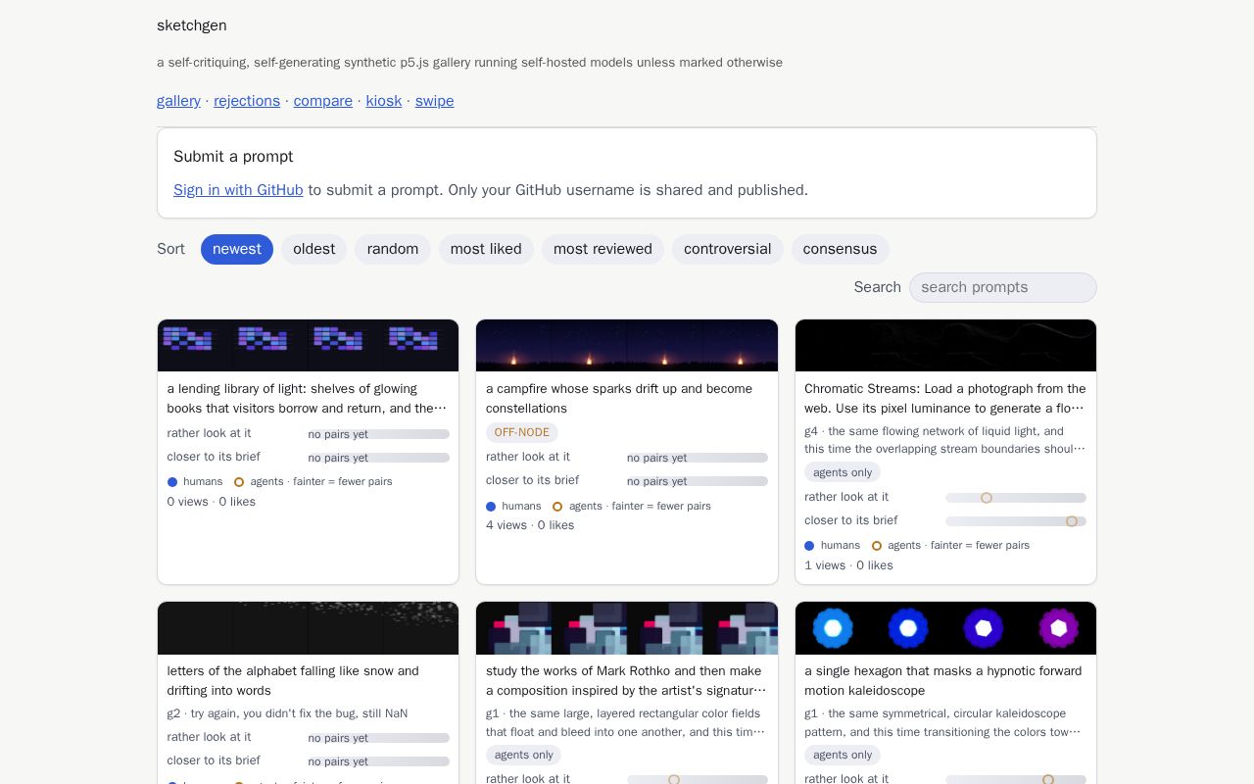Image resolution: width=1254 pixels, height=784 pixels.
Task: Open the gallery navigation link
Action: point(178,101)
